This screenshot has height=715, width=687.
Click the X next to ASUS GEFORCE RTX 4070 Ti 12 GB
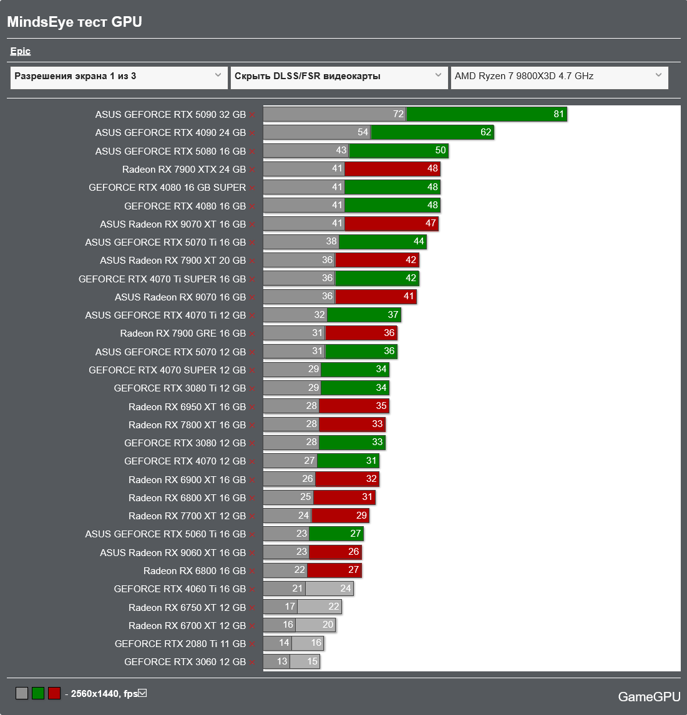point(252,316)
